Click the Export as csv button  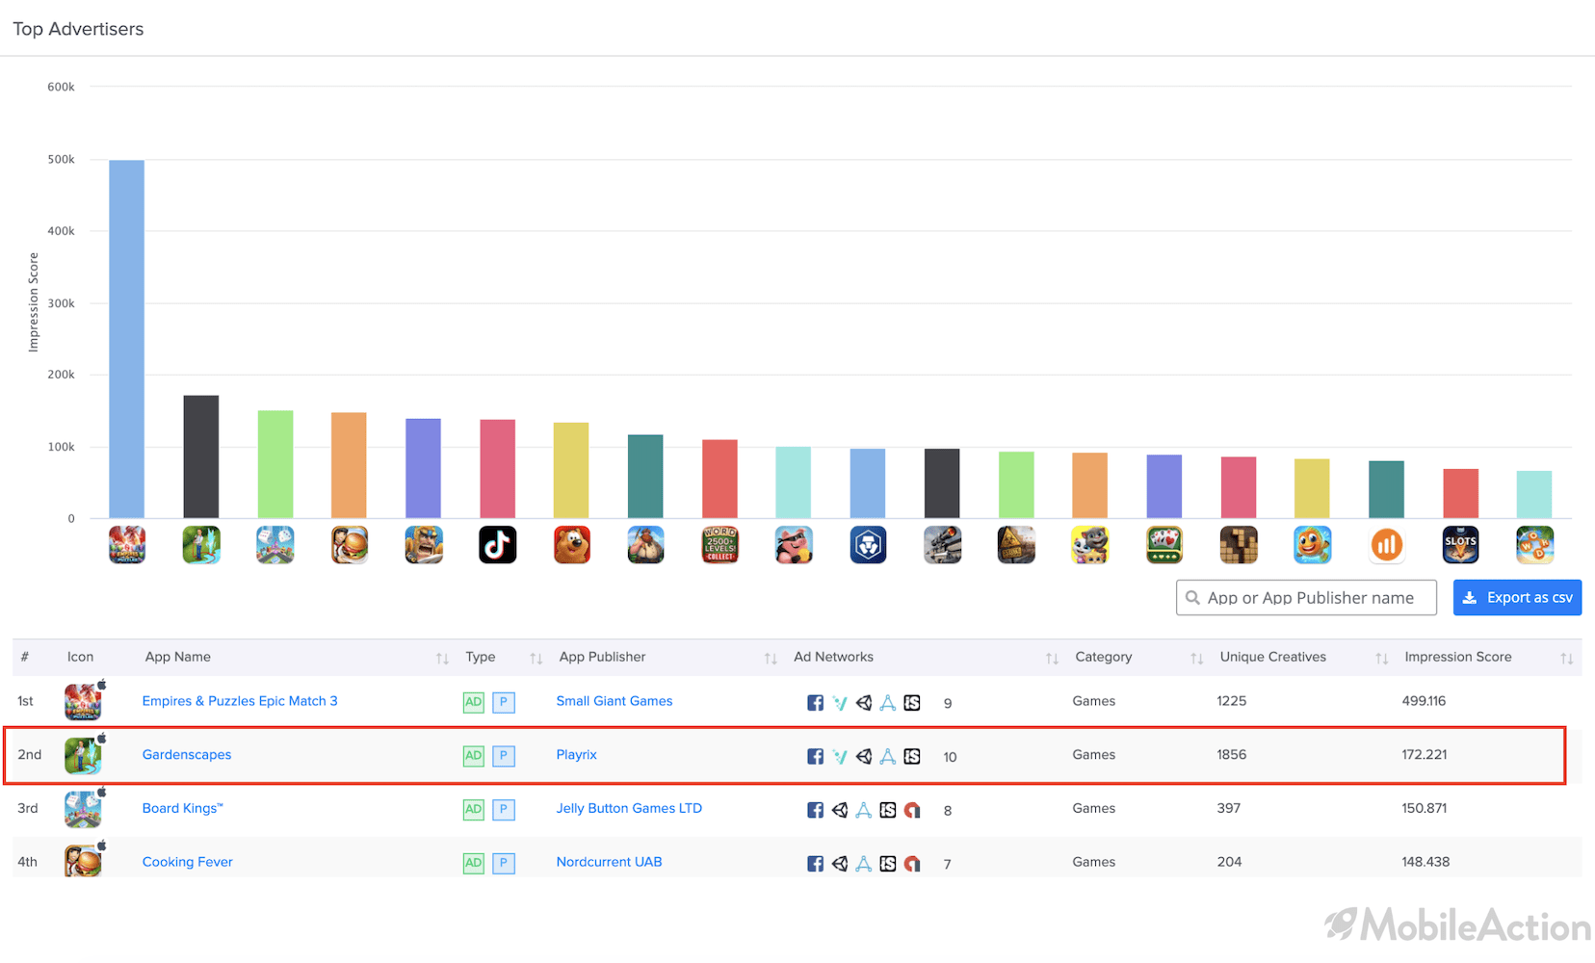[1517, 598]
